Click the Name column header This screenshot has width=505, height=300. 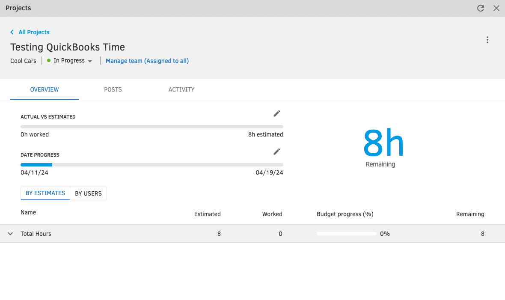(x=28, y=212)
